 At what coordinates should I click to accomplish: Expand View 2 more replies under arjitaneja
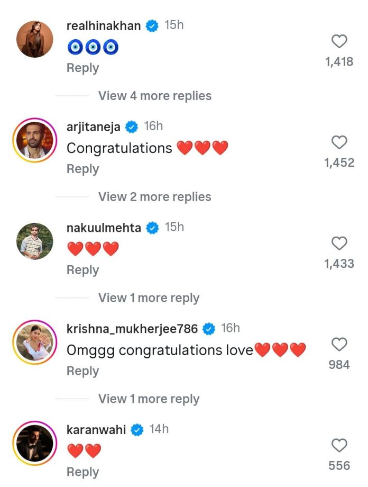pyautogui.click(x=153, y=196)
